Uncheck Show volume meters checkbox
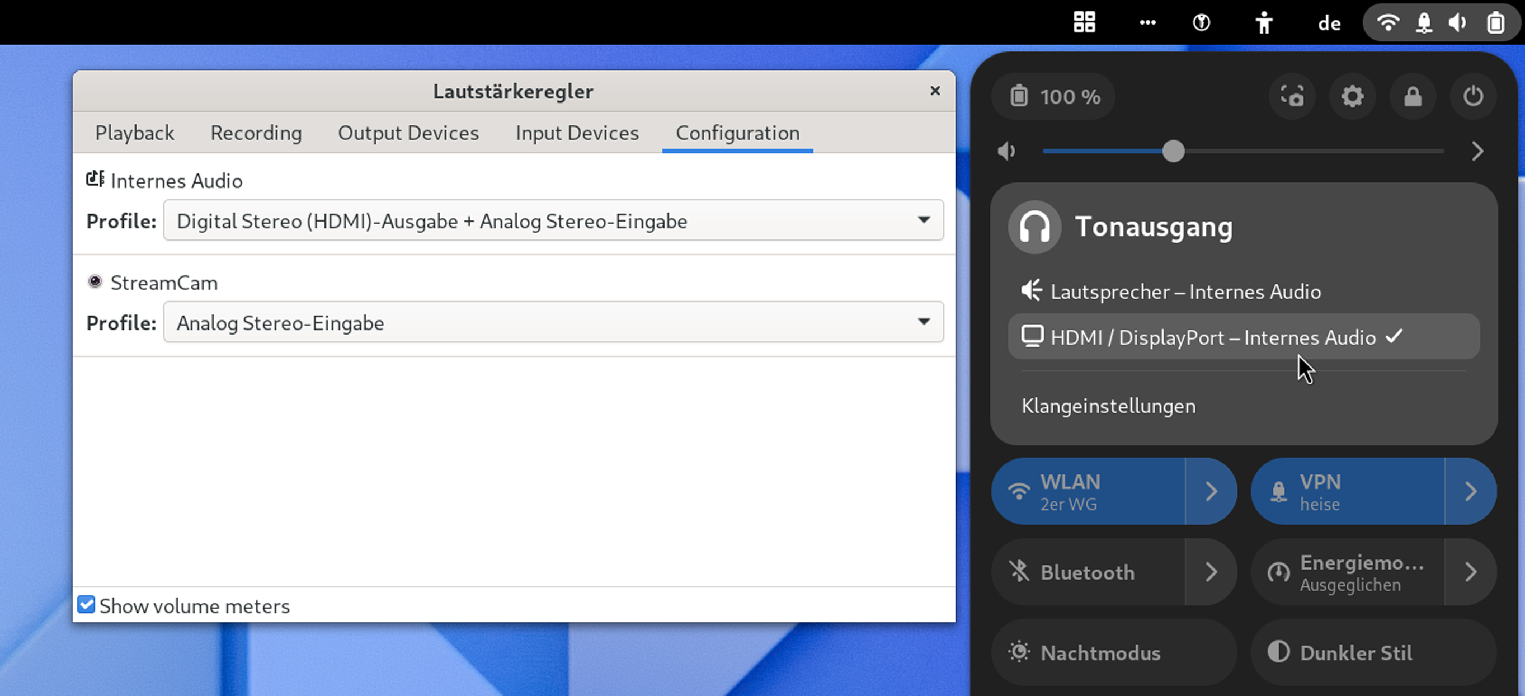Viewport: 1525px width, 696px height. coord(87,605)
